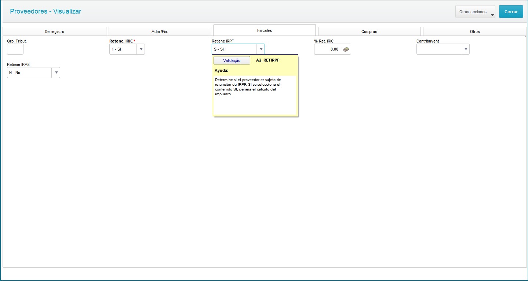Image resolution: width=528 pixels, height=281 pixels.
Task: Switch to the De registro tab
Action: (x=54, y=32)
